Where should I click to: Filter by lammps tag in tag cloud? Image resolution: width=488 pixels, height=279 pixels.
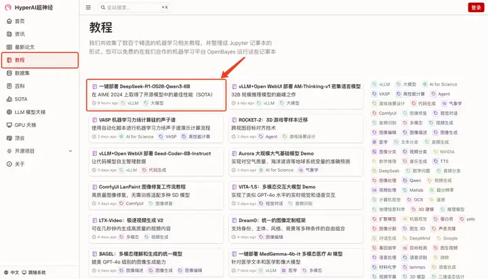[414, 267]
